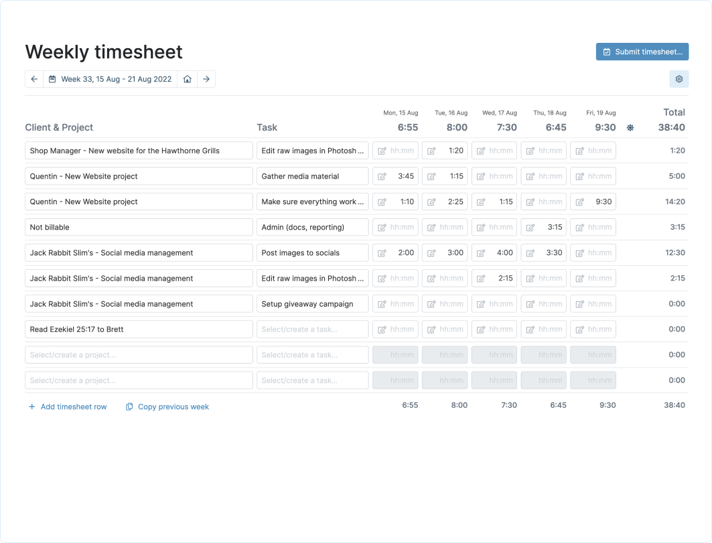Submit the timesheet

click(642, 52)
